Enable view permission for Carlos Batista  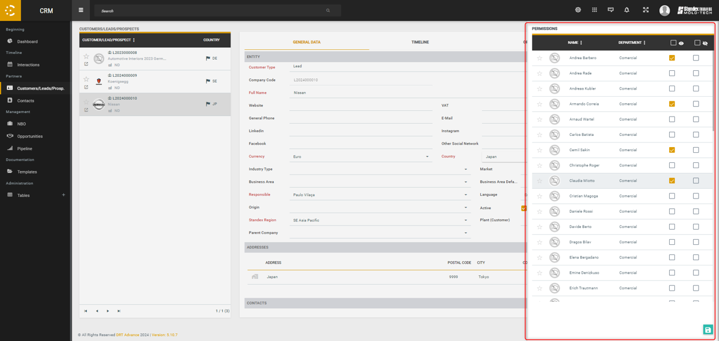pyautogui.click(x=672, y=135)
